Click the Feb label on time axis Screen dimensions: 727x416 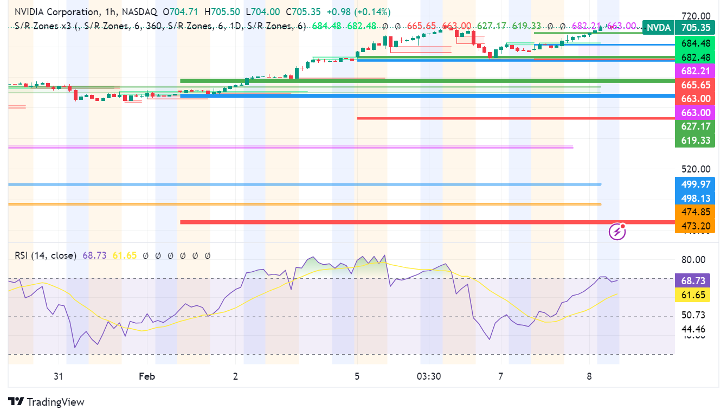tap(147, 376)
